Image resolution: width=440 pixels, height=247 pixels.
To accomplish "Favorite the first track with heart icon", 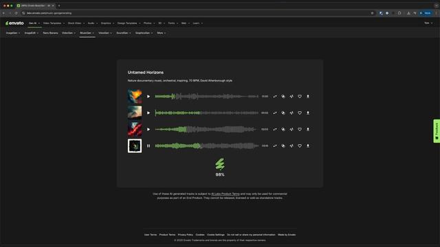I will pos(300,96).
